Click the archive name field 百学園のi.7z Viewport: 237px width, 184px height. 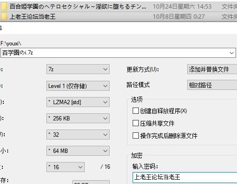118,53
